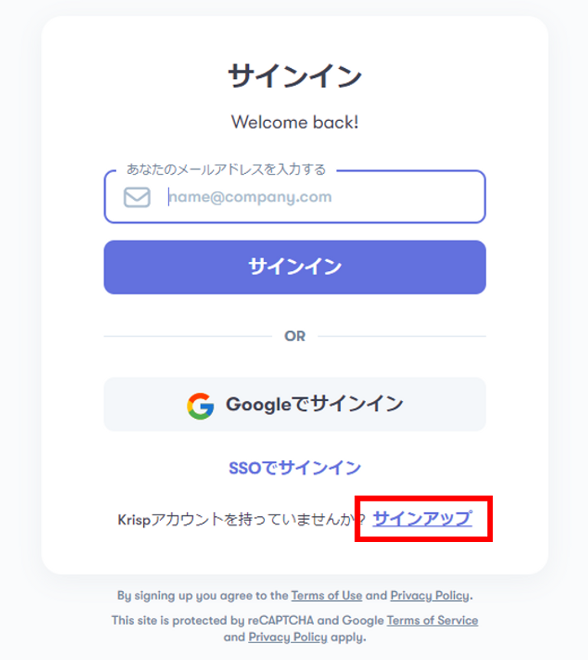The width and height of the screenshot is (588, 660).
Task: Focus the email address input field
Action: [295, 197]
